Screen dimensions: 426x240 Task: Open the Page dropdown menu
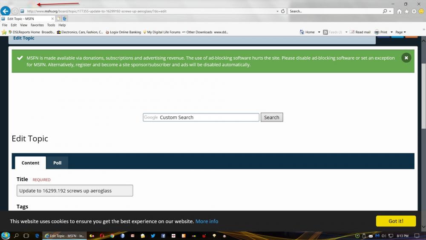pyautogui.click(x=400, y=32)
